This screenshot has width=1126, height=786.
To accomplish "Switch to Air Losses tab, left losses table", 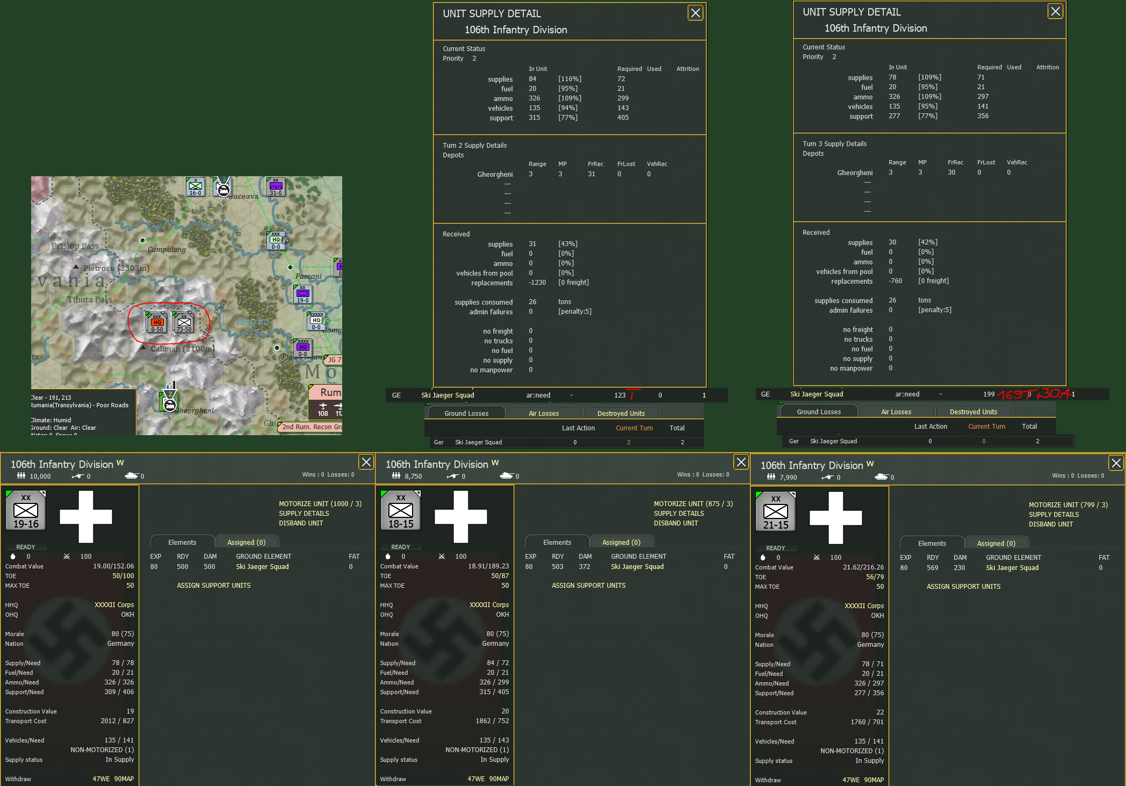I will [x=544, y=413].
